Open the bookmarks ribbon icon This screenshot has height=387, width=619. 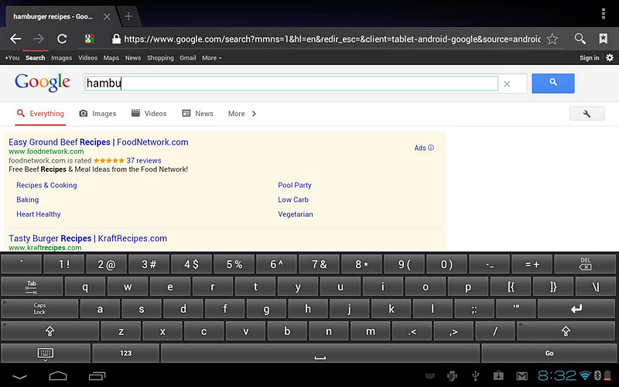[x=604, y=38]
